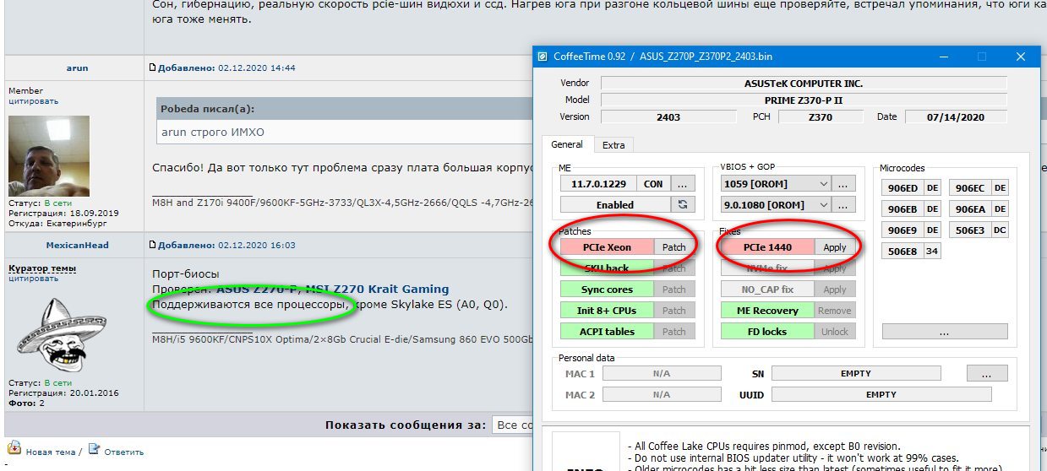Click the ME version 11.7.0.1229 field
The height and width of the screenshot is (471, 1047).
599,183
